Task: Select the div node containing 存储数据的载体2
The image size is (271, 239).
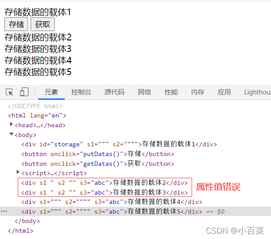Action: click(104, 183)
